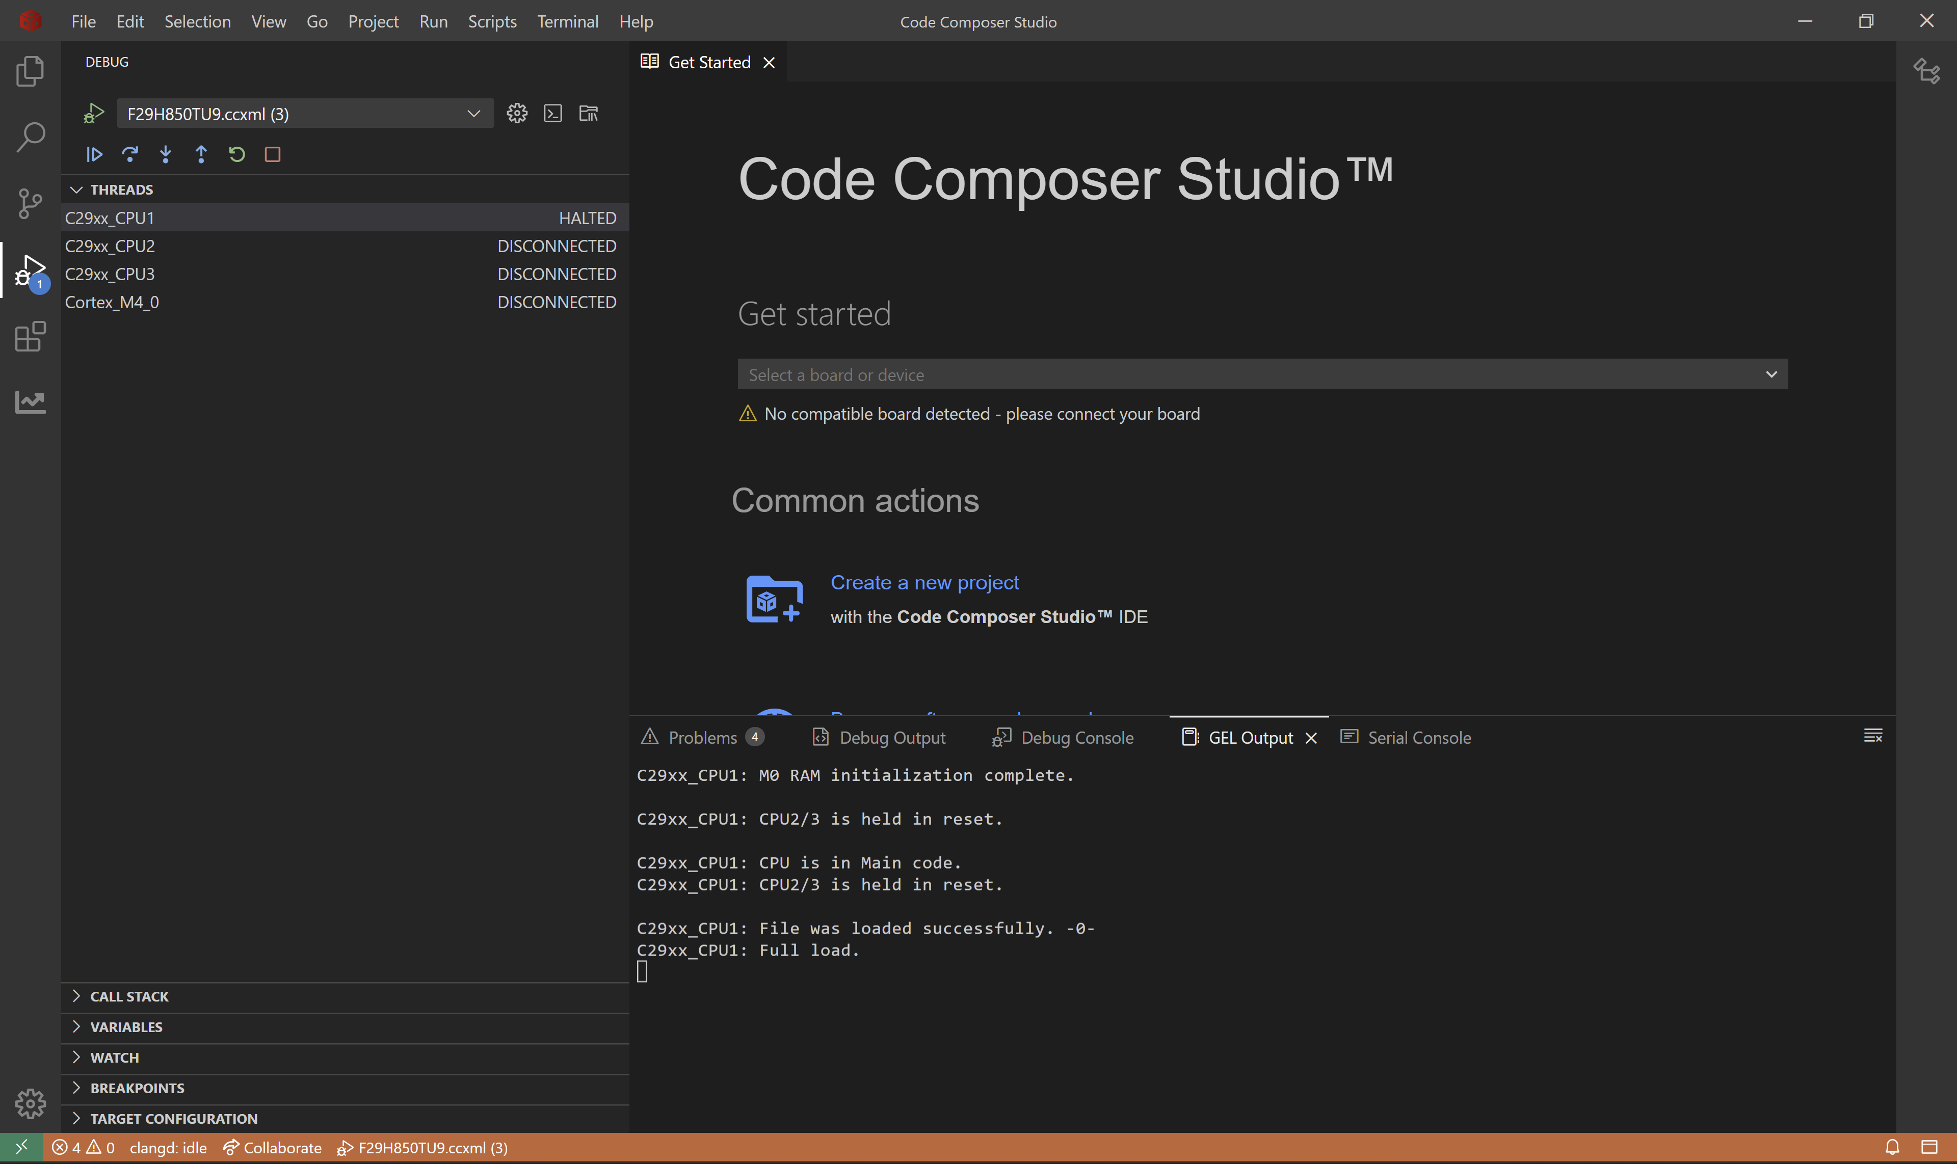Viewport: 1957px width, 1164px height.
Task: Step over the current line
Action: coord(130,154)
